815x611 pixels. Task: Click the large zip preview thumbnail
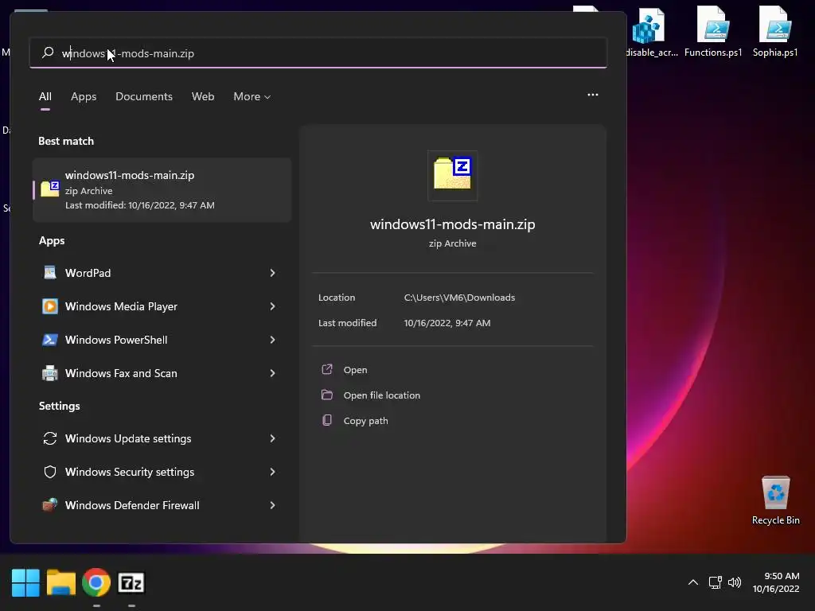[452, 175]
